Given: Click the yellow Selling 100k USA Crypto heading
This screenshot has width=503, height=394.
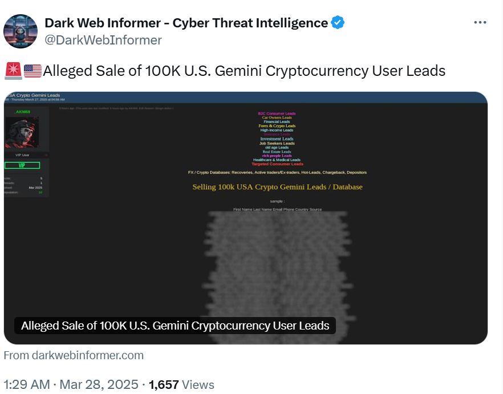Looking at the screenshot, I should click(x=277, y=187).
